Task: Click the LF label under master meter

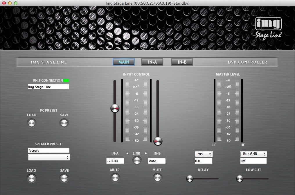Action: point(214,145)
